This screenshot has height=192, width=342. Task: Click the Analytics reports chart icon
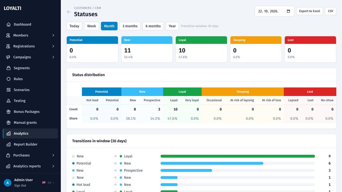tap(8, 166)
